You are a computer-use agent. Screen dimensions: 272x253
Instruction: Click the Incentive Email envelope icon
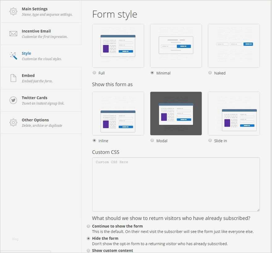[13, 34]
